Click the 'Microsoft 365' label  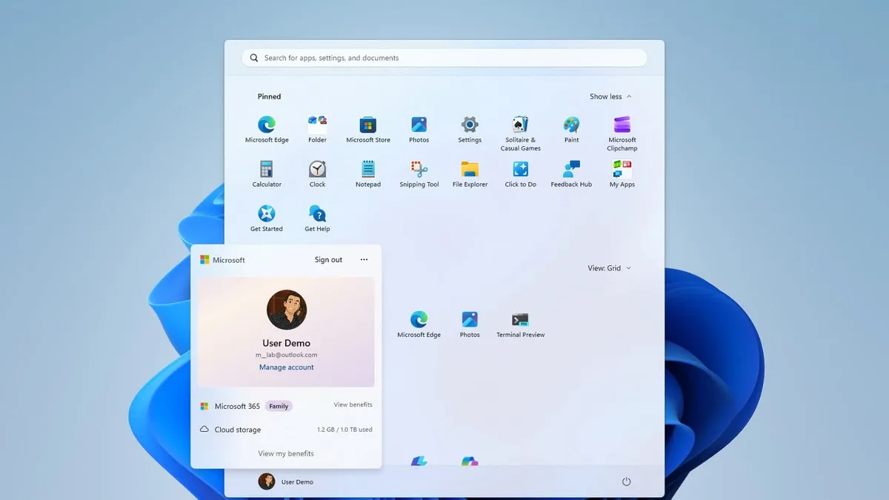(x=237, y=406)
